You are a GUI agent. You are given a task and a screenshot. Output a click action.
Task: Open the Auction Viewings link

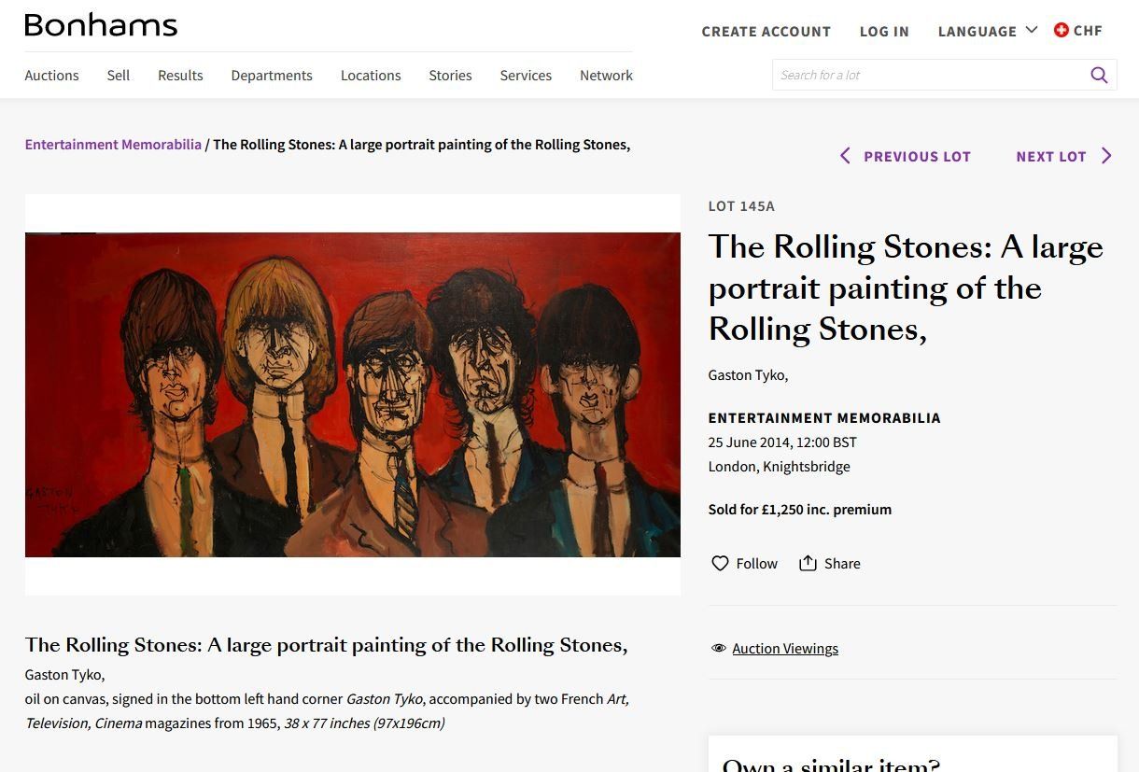coord(785,648)
